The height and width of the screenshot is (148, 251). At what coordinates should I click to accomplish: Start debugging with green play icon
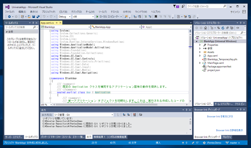[x=97, y=17]
